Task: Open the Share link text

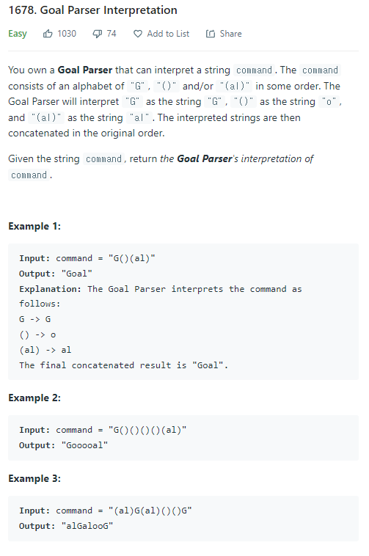Action: coord(231,34)
